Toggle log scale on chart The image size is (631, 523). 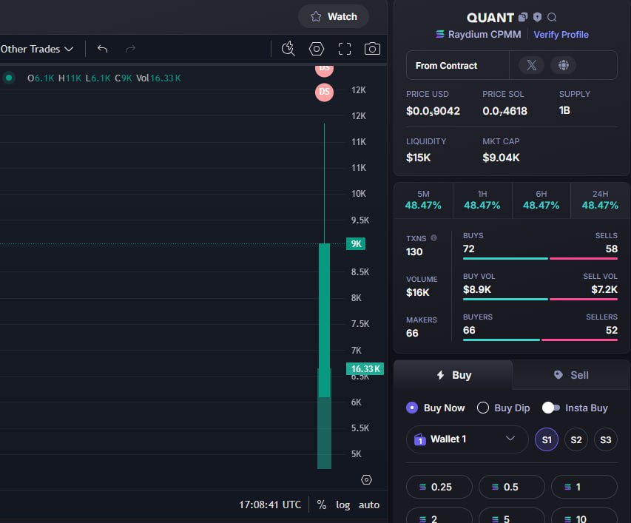343,505
